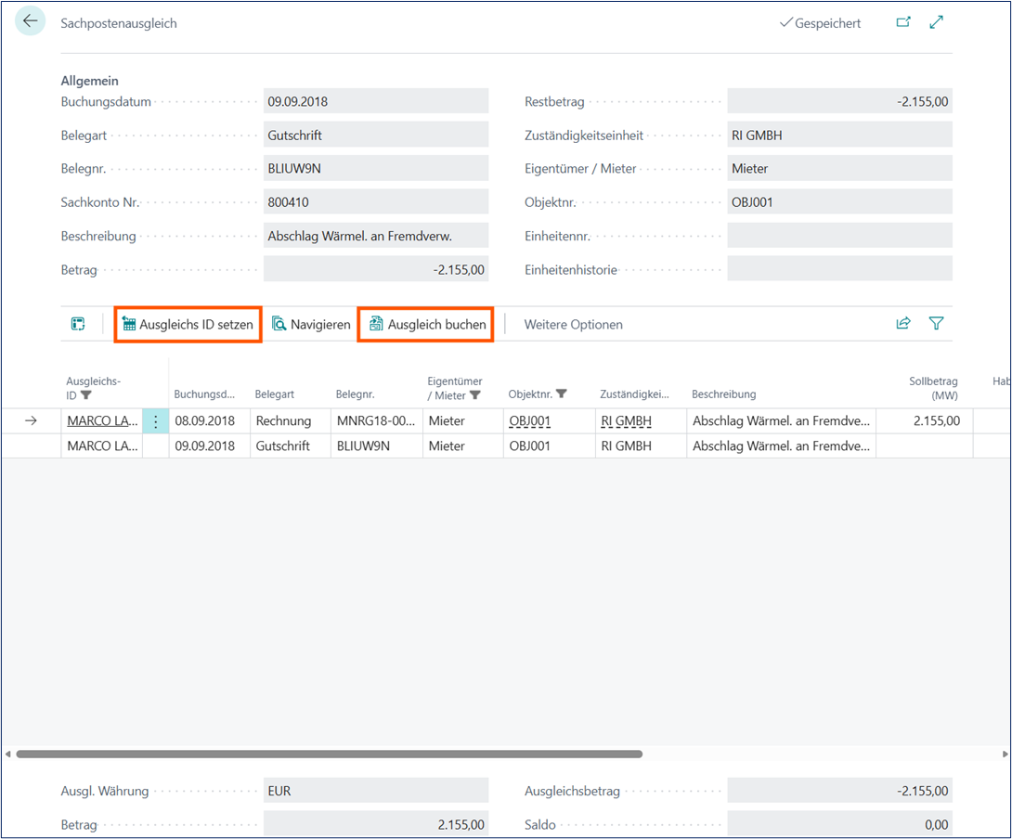Click the back arrow button
This screenshot has width=1012, height=839.
(x=31, y=22)
